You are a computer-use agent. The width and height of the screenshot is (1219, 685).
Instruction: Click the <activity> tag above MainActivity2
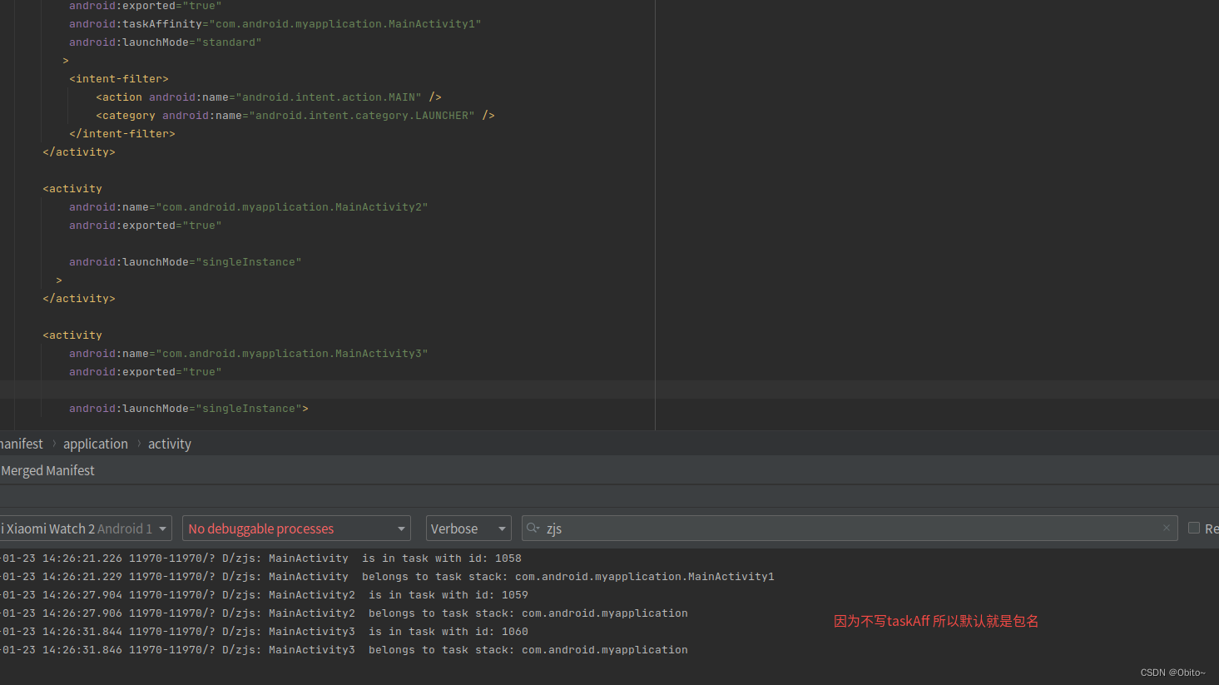(x=72, y=189)
